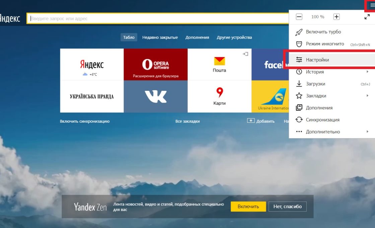Open Настройки from the menu
375x228 pixels.
tap(332, 60)
